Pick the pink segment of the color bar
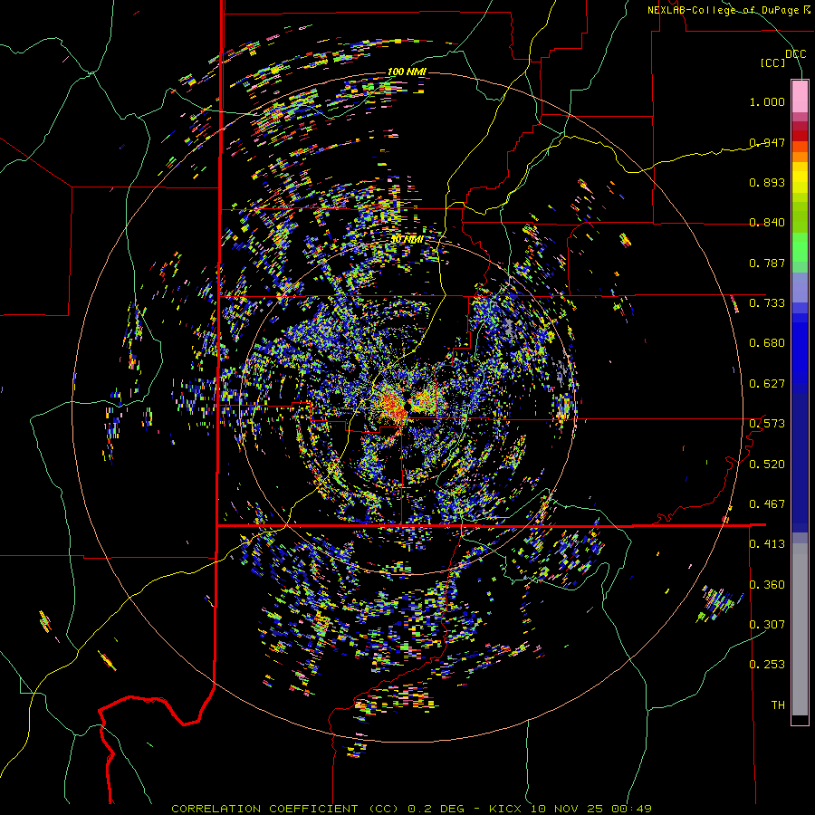Screen dimensions: 815x815 pos(800,96)
